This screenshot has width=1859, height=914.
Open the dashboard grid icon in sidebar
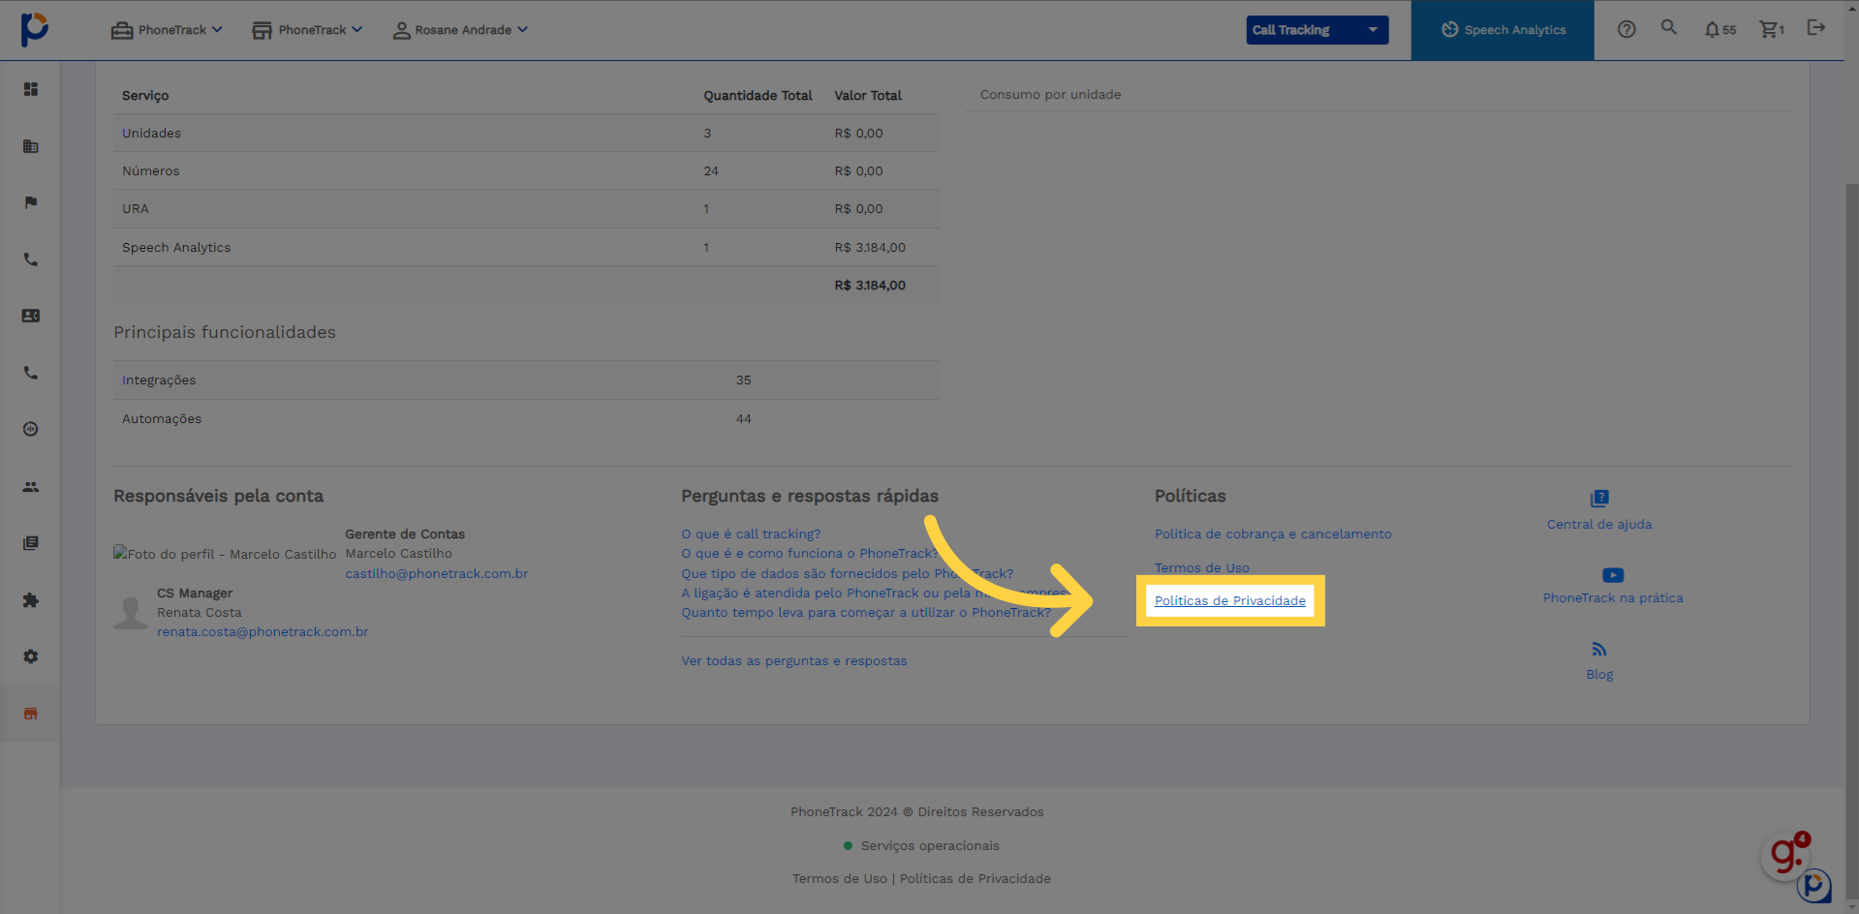(x=31, y=89)
